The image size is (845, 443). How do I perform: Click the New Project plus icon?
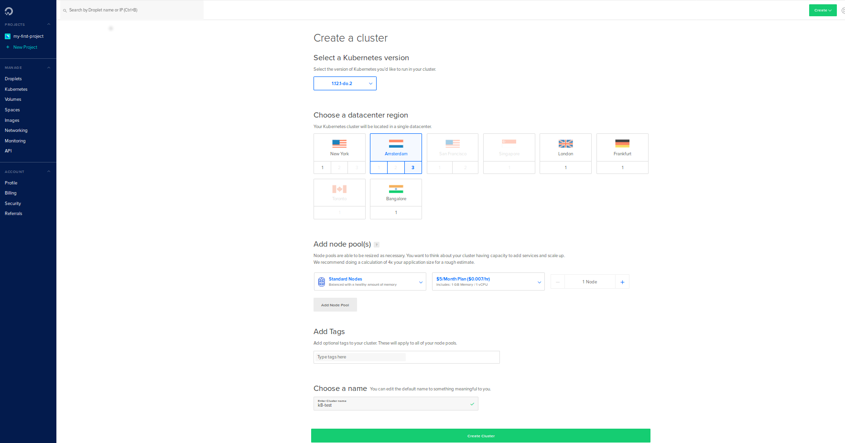[8, 47]
